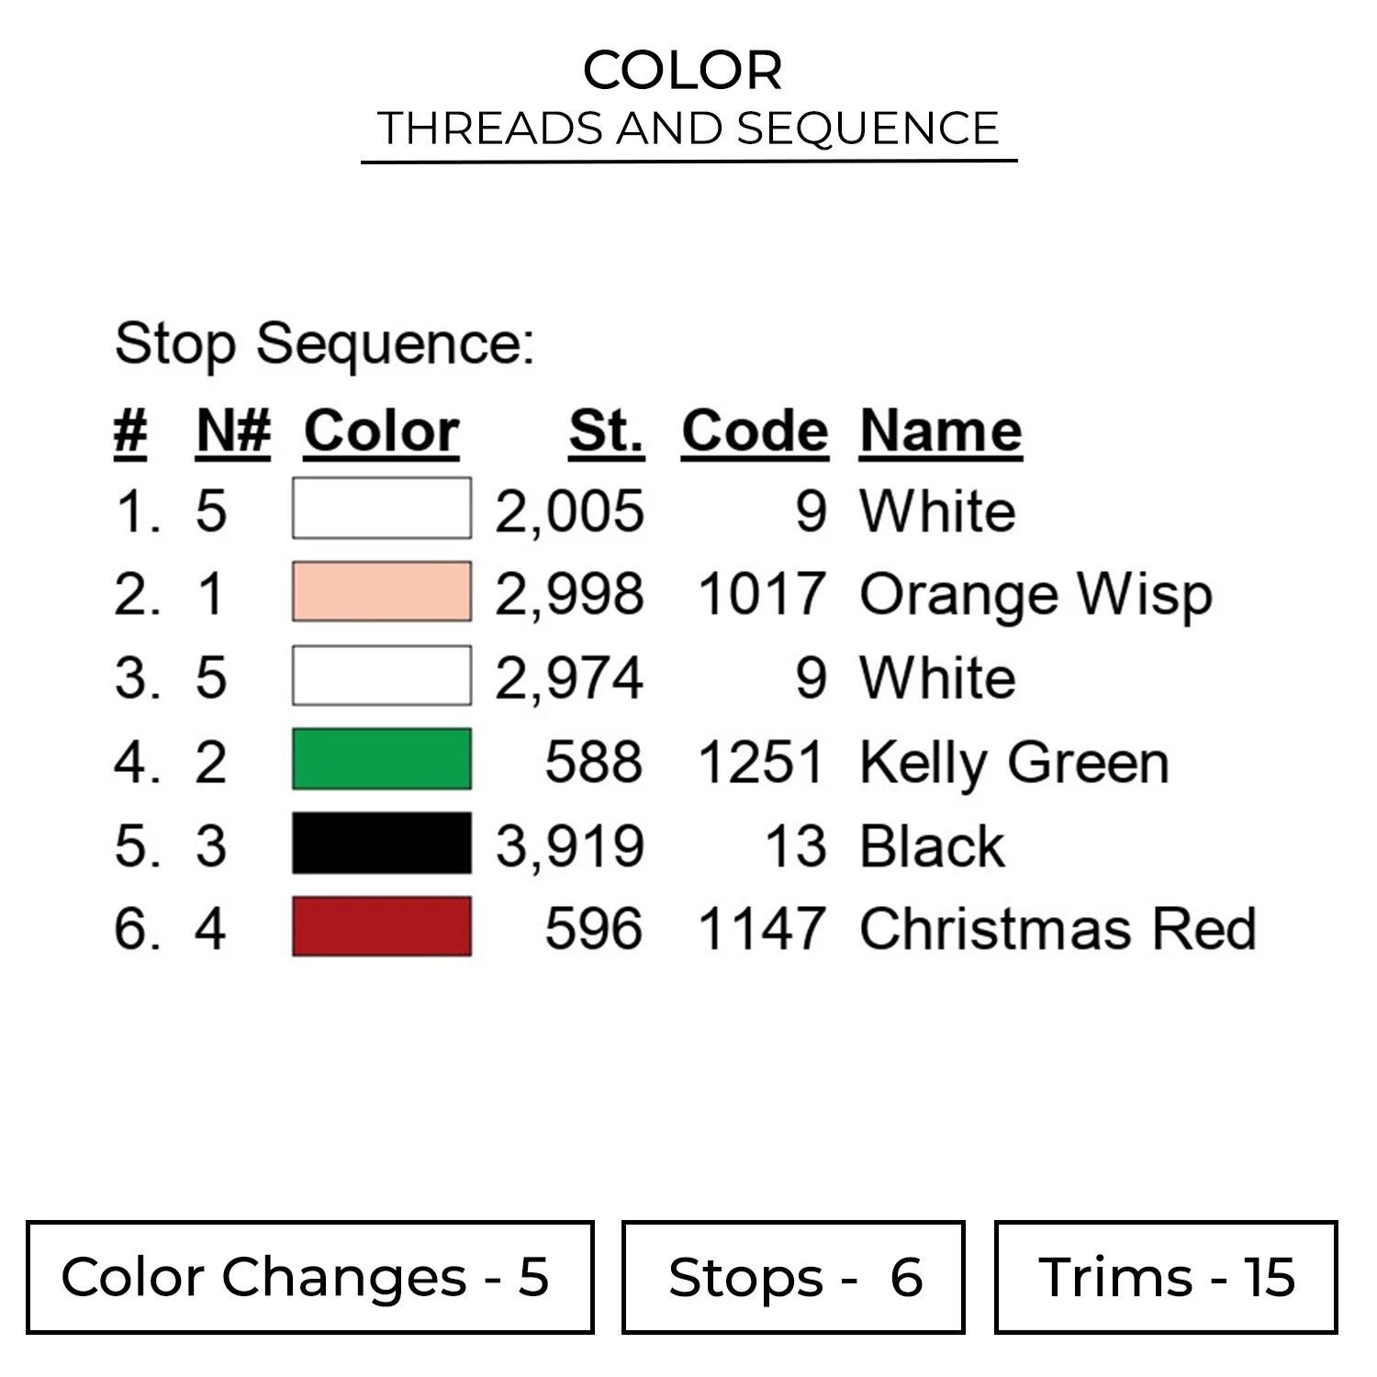Click the Color Changes - 5 box
The height and width of the screenshot is (1377, 1377).
(x=309, y=1277)
